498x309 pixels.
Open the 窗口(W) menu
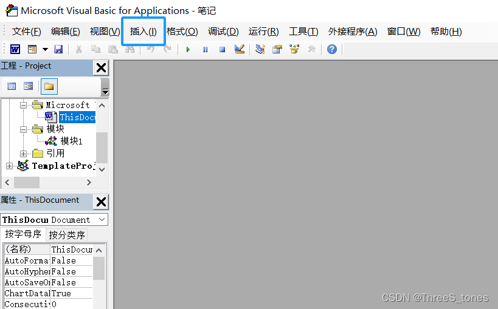[404, 32]
